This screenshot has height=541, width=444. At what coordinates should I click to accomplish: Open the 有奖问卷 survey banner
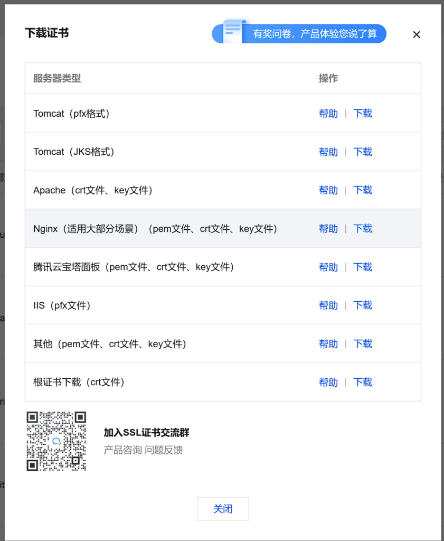coord(299,33)
